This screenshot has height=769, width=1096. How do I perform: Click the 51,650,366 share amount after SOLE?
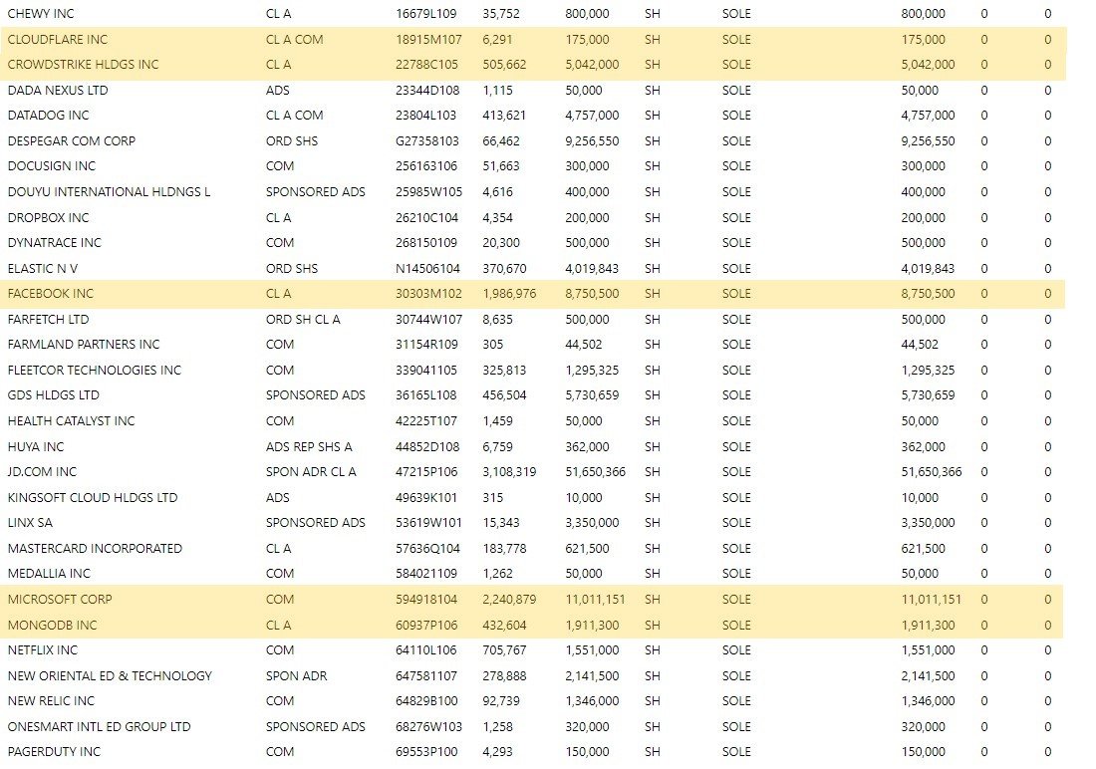[x=932, y=472]
